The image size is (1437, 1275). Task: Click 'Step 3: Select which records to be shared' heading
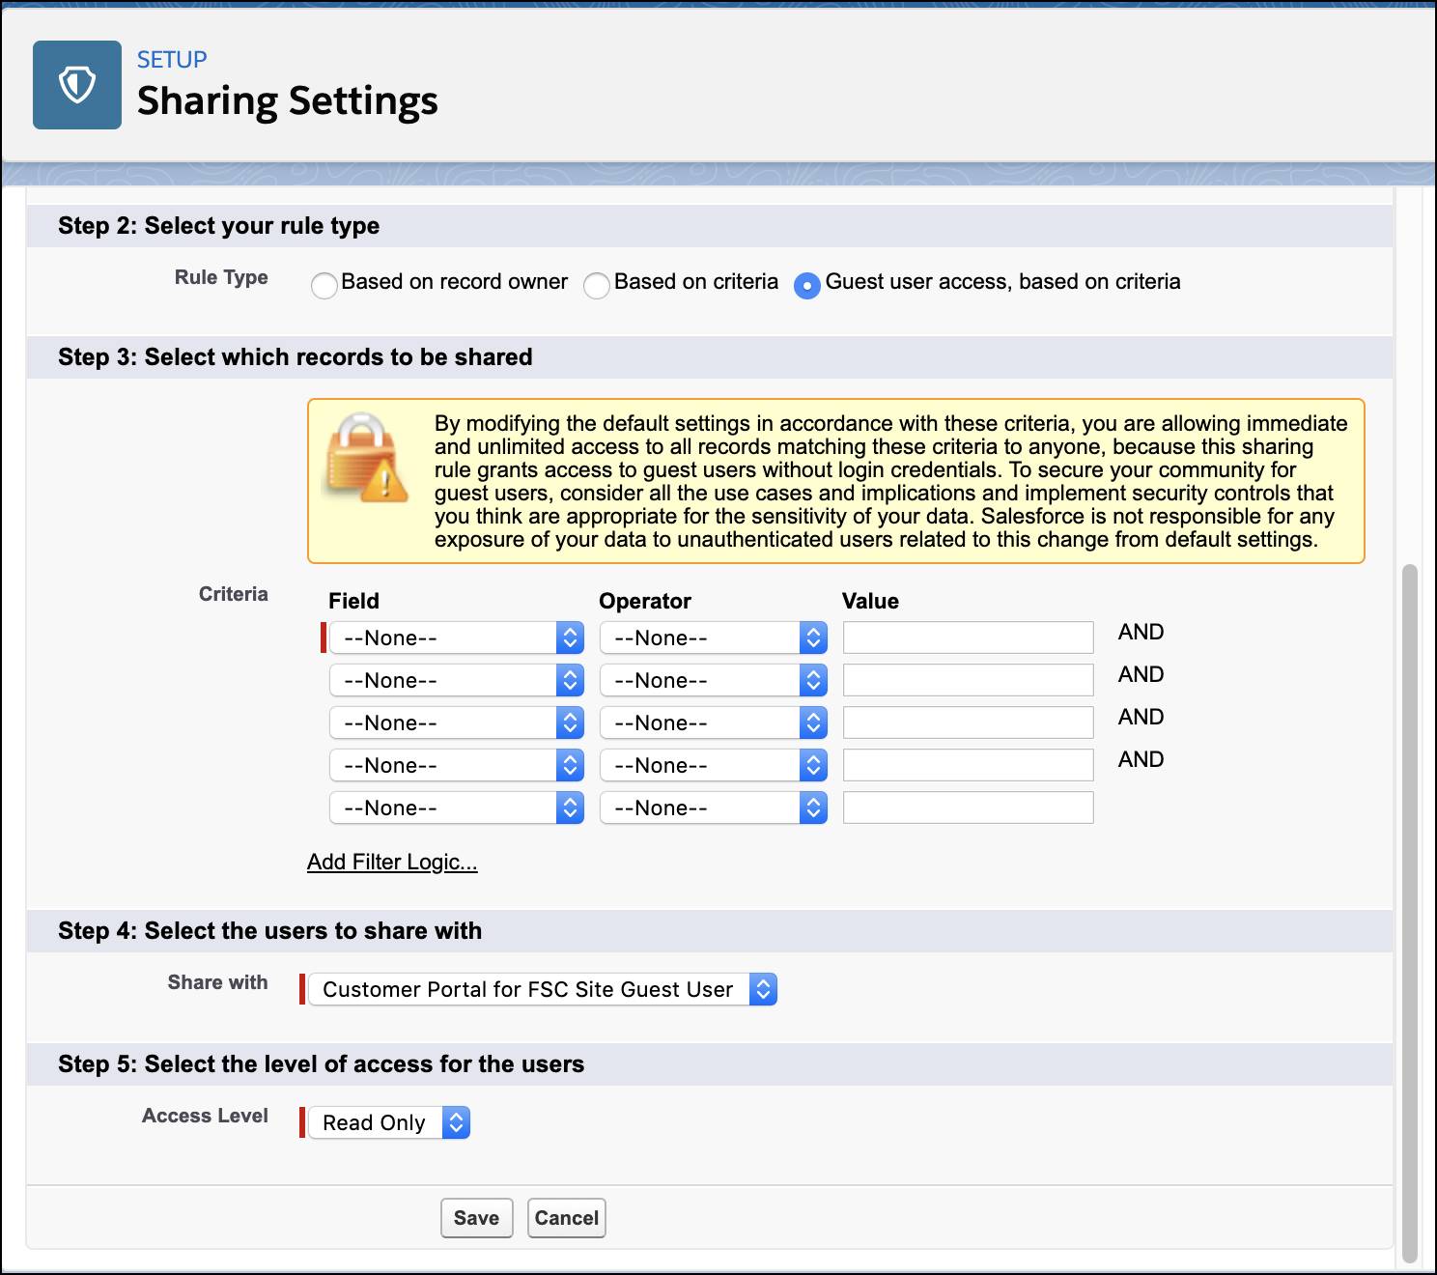point(296,357)
